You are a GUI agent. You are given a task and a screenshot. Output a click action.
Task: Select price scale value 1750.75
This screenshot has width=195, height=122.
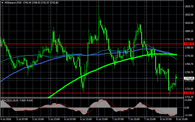189,72
